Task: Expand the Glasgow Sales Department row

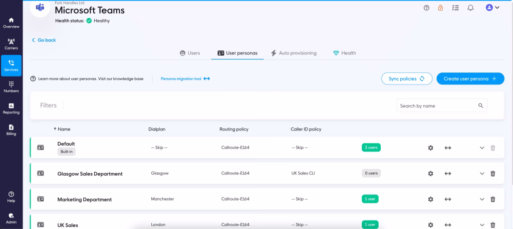Action: [x=482, y=173]
